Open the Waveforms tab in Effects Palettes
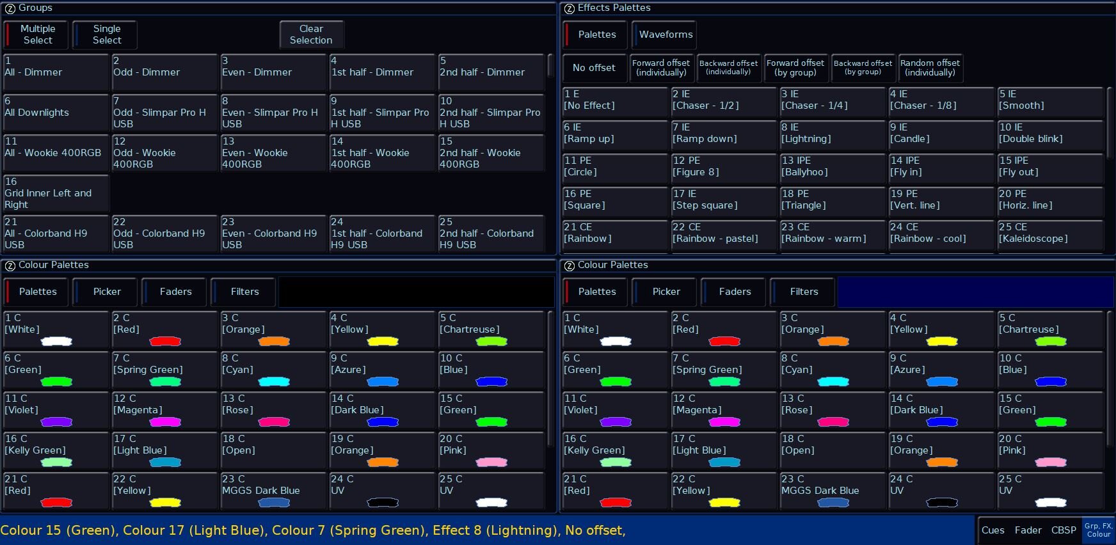Screen dimensions: 1116x545 point(665,35)
